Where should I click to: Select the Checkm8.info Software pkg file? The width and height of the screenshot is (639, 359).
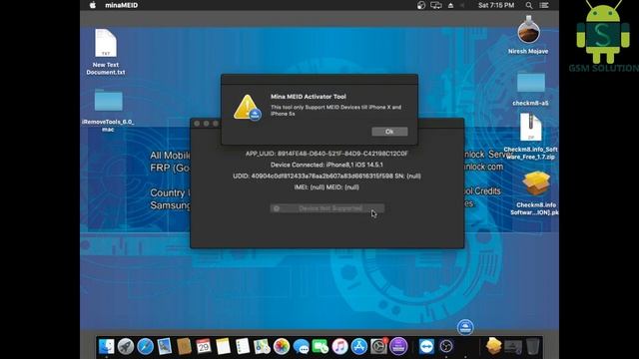535,192
